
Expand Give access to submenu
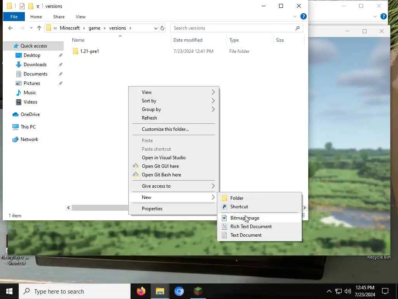coord(174,186)
